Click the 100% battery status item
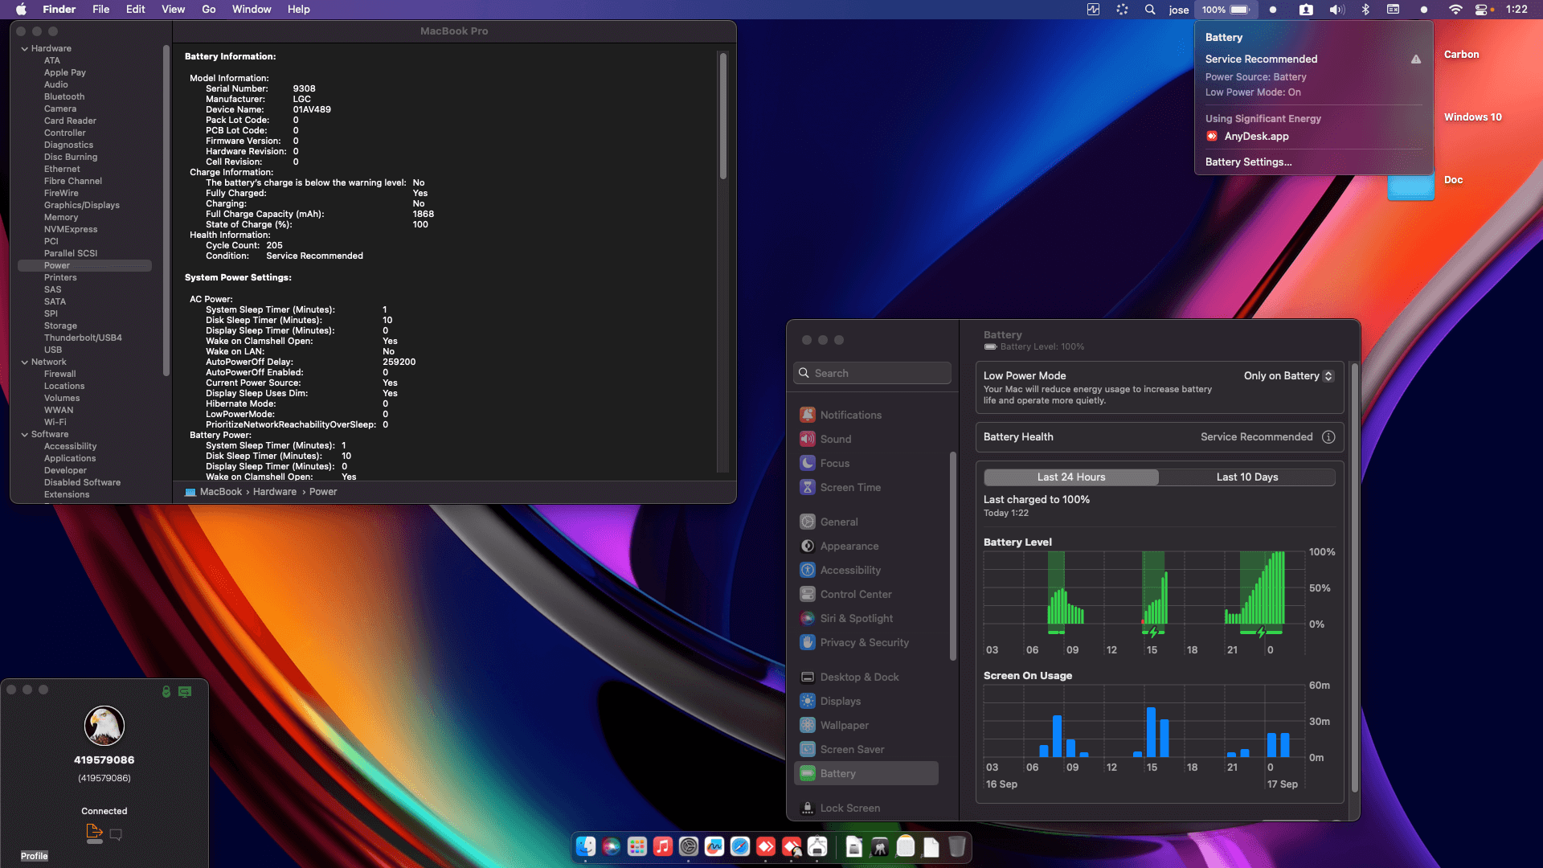This screenshot has height=868, width=1543. click(x=1226, y=10)
